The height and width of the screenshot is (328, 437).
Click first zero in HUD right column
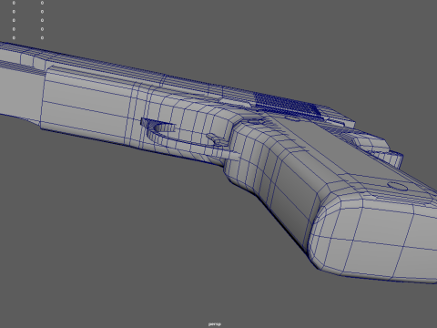pyautogui.click(x=42, y=3)
